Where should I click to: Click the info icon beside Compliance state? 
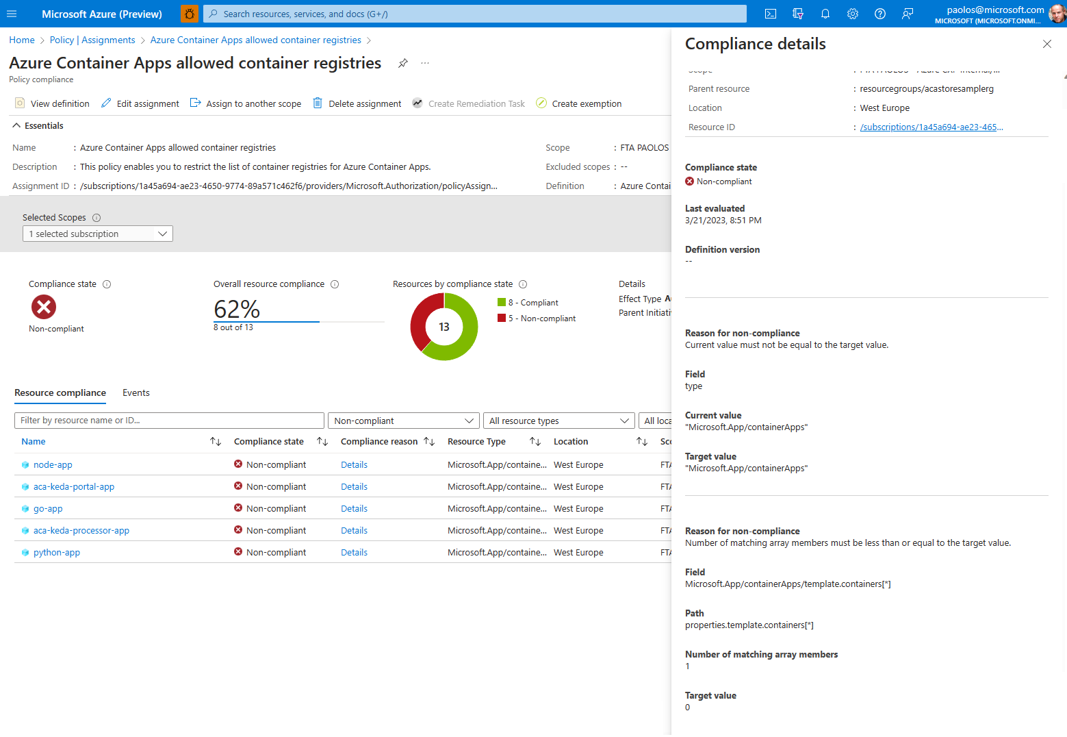[x=107, y=284]
